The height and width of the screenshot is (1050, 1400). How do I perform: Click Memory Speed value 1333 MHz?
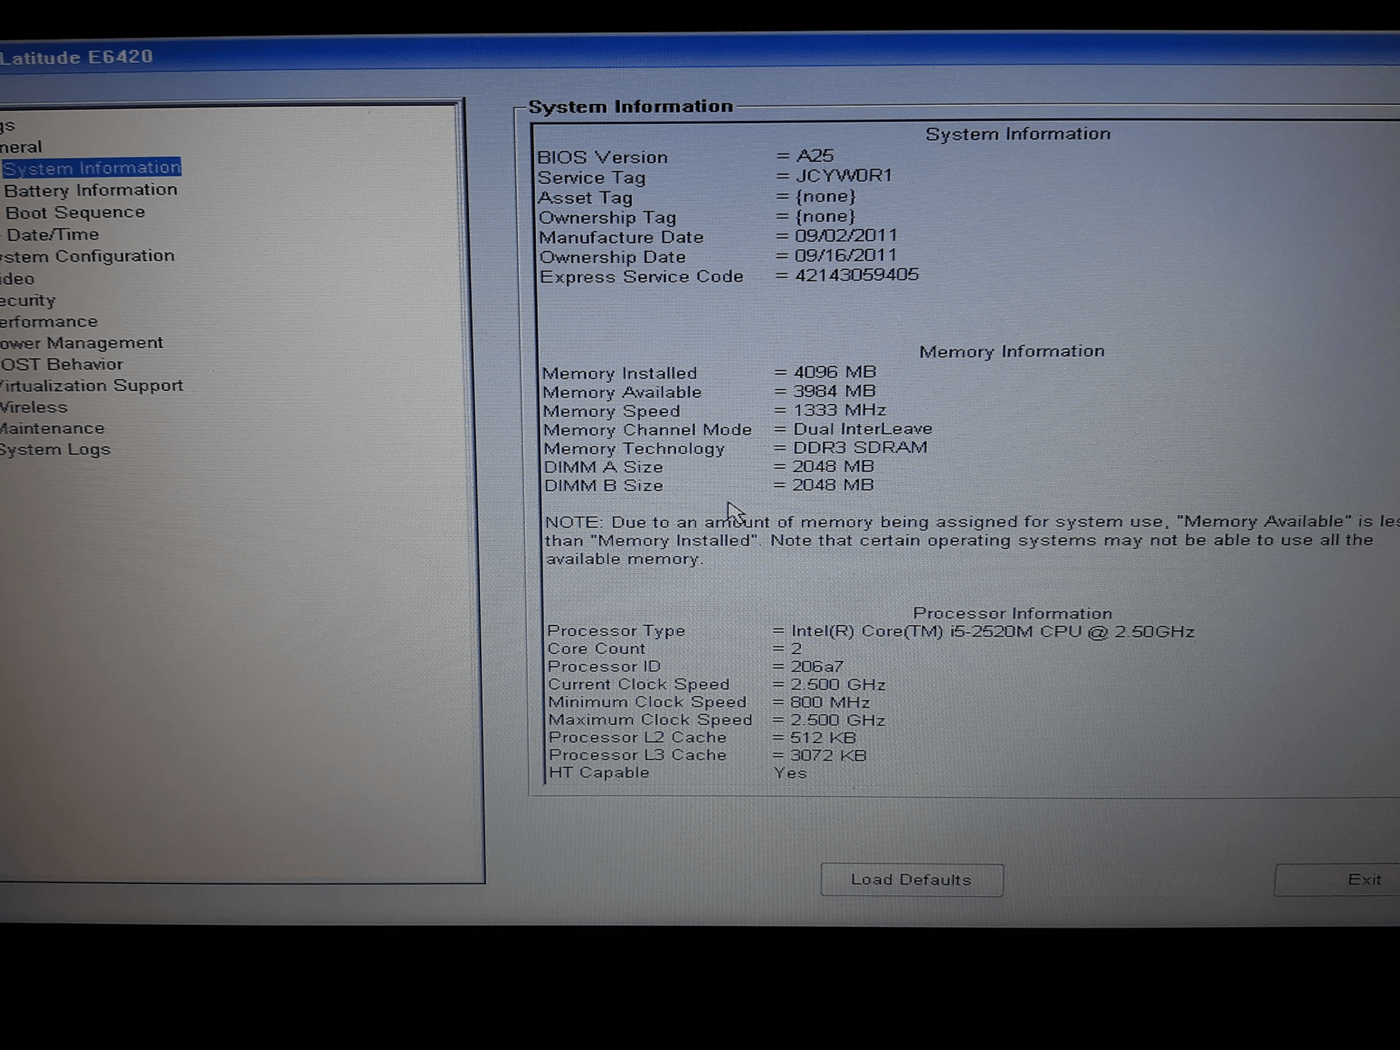click(839, 410)
